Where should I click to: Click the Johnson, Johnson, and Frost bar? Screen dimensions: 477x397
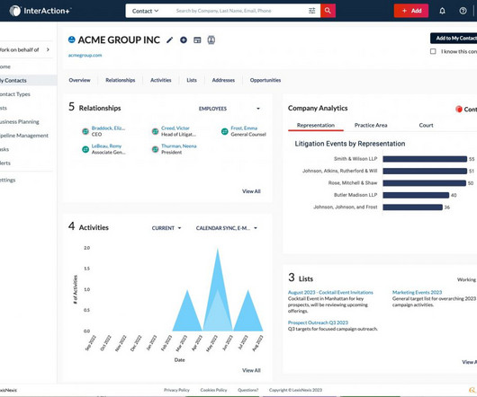(x=412, y=207)
